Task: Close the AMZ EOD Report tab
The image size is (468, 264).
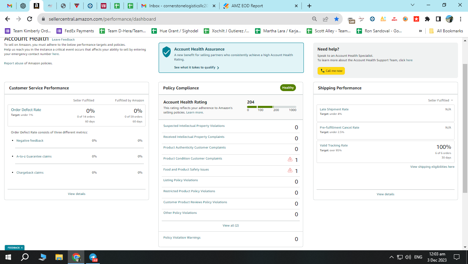Action: click(x=297, y=6)
